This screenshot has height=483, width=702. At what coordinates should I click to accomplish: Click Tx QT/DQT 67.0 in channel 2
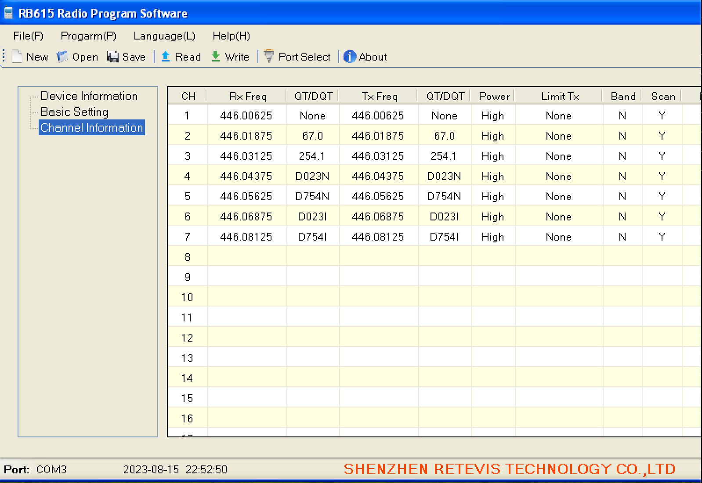click(x=444, y=136)
